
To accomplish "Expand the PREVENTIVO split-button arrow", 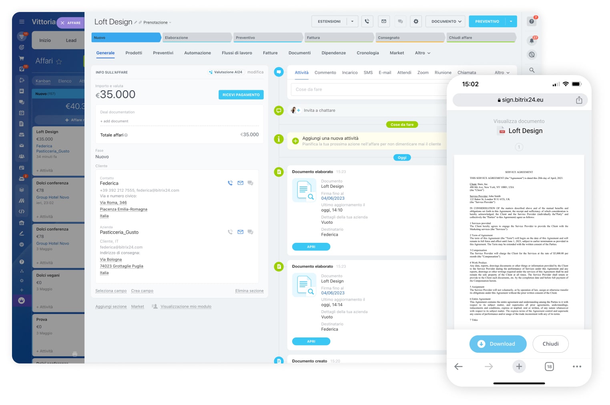I will tap(511, 22).
